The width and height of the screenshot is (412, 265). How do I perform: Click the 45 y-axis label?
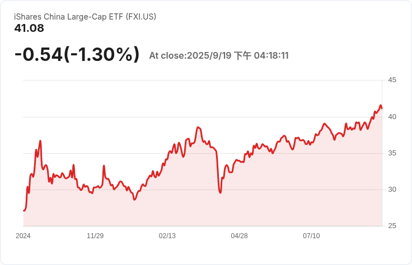click(x=392, y=80)
